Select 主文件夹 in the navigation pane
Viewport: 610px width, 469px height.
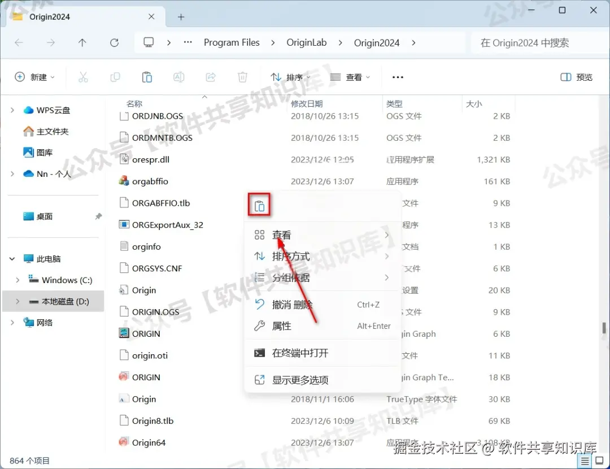(x=46, y=131)
